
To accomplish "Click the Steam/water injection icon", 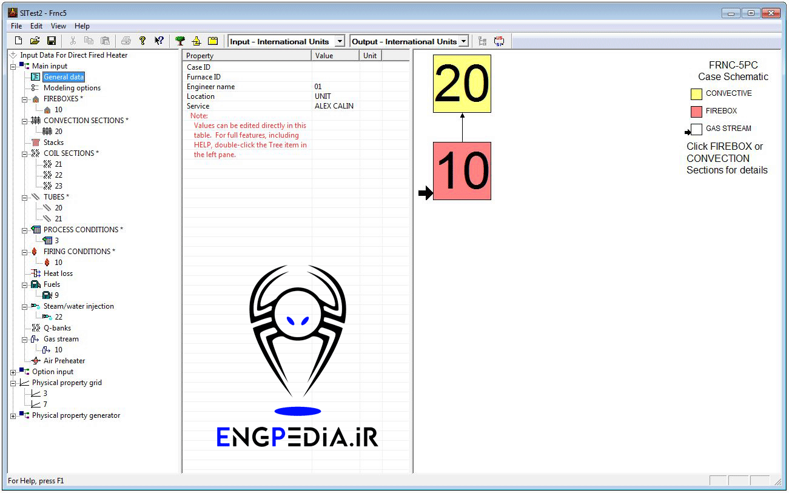I will point(36,306).
